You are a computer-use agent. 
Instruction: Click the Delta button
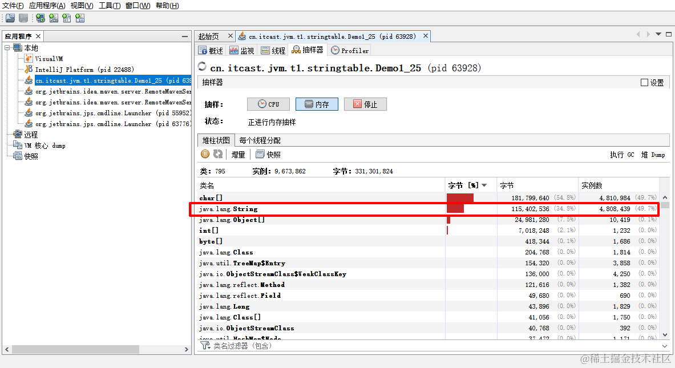238,155
